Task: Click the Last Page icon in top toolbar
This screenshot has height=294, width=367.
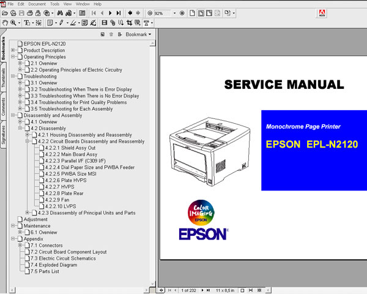Action: point(119,13)
